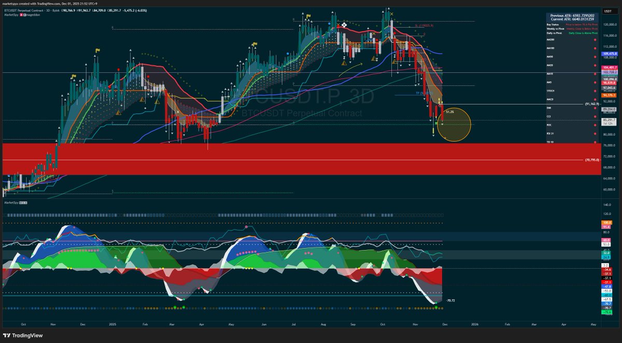
Task: Click the MACD row in status table
Action: (x=572, y=99)
